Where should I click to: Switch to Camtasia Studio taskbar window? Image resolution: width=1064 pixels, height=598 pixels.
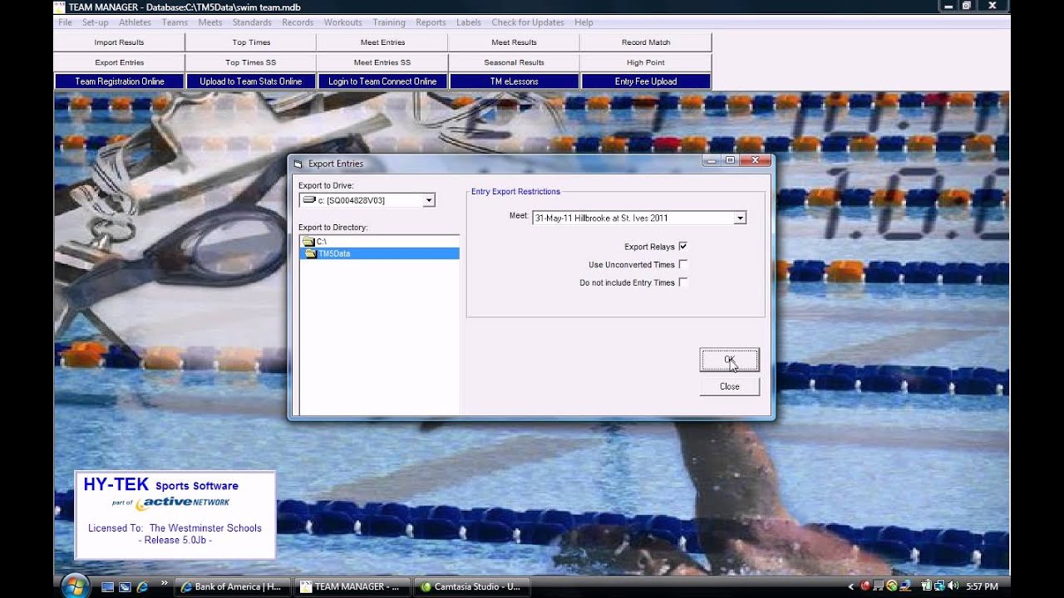tap(470, 586)
